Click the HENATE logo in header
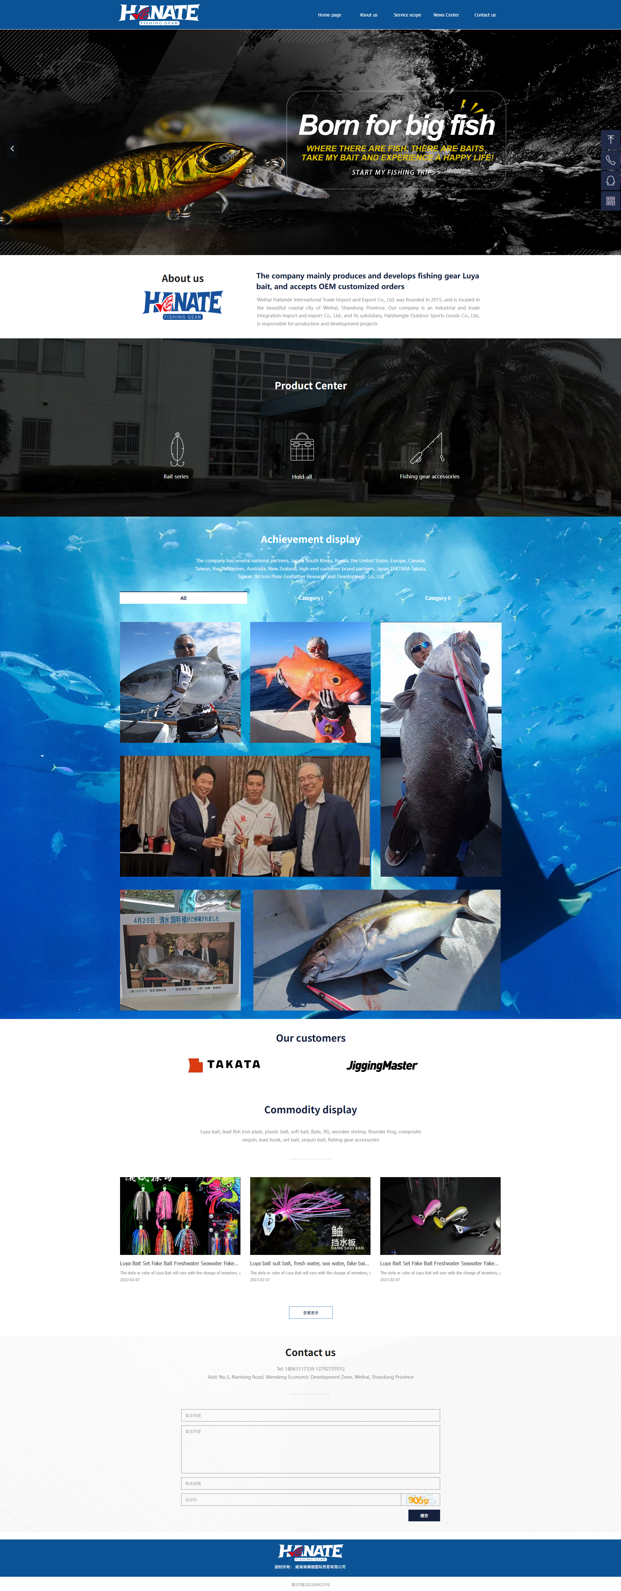This screenshot has width=621, height=1591. point(159,14)
